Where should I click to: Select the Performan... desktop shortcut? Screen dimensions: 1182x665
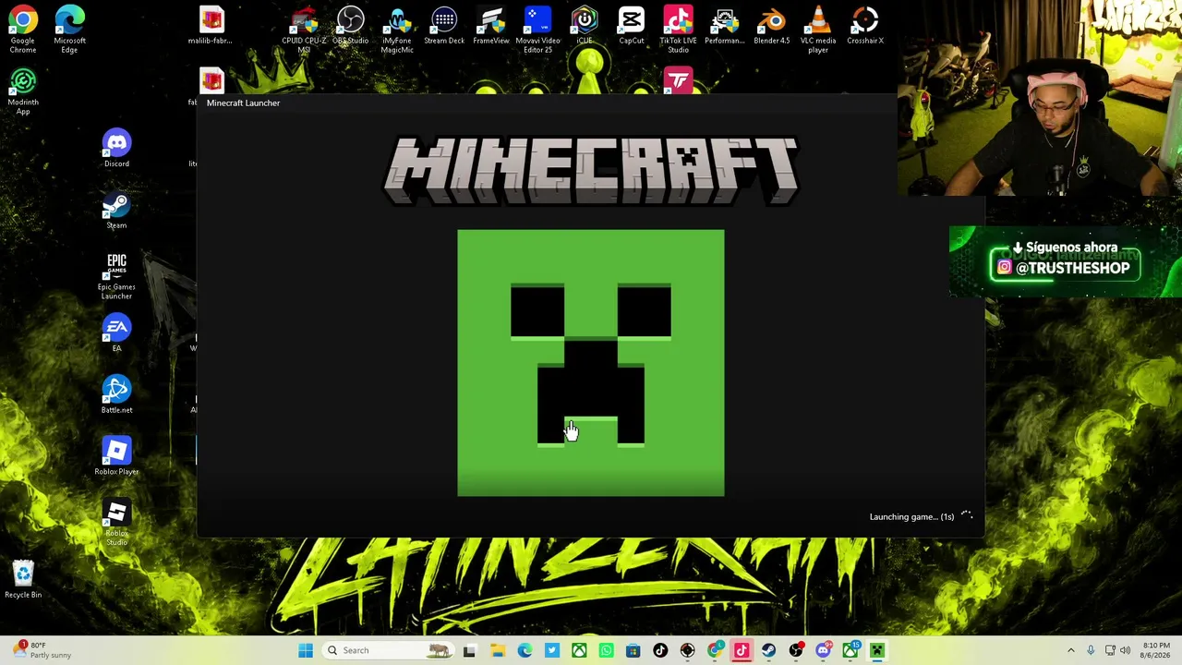point(725,25)
